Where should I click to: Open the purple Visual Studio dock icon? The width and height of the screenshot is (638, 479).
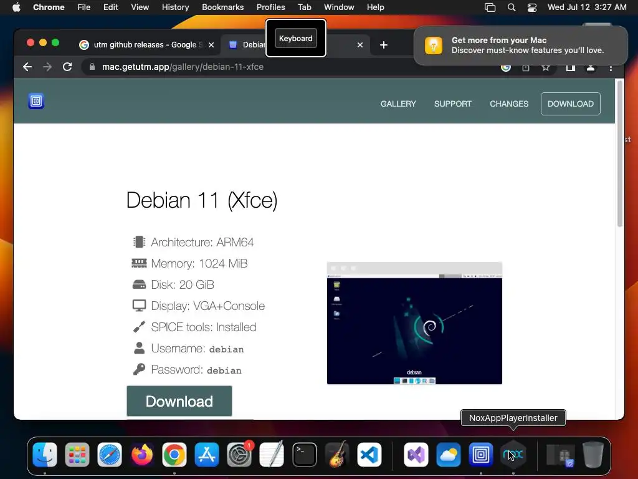click(416, 455)
